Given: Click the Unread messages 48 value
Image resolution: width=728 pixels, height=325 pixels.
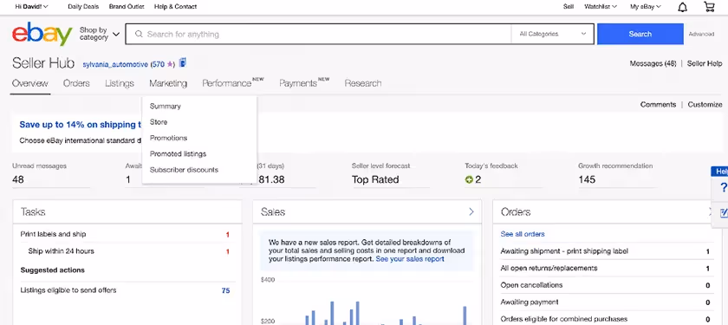Looking at the screenshot, I should pos(18,179).
